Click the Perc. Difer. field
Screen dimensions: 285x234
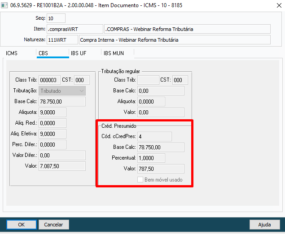click(x=53, y=144)
